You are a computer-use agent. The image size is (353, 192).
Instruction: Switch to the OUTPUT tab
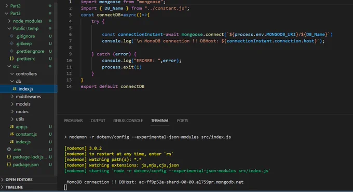tap(98, 121)
